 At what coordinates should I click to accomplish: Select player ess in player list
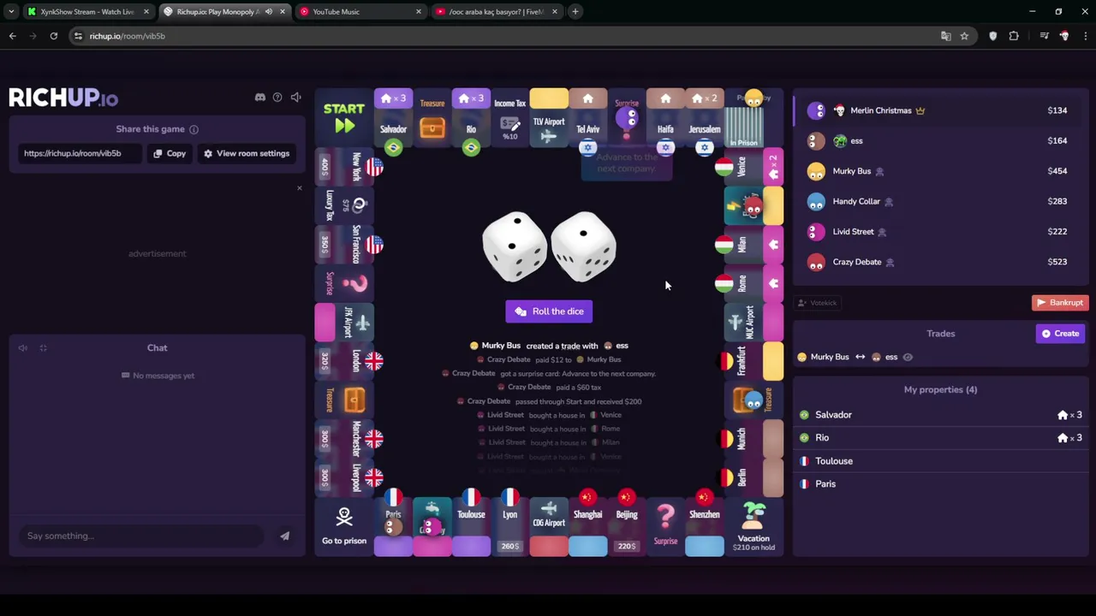click(940, 140)
